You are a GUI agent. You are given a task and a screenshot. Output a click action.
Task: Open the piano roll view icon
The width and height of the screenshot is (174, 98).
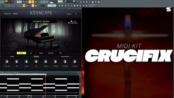(63, 5)
